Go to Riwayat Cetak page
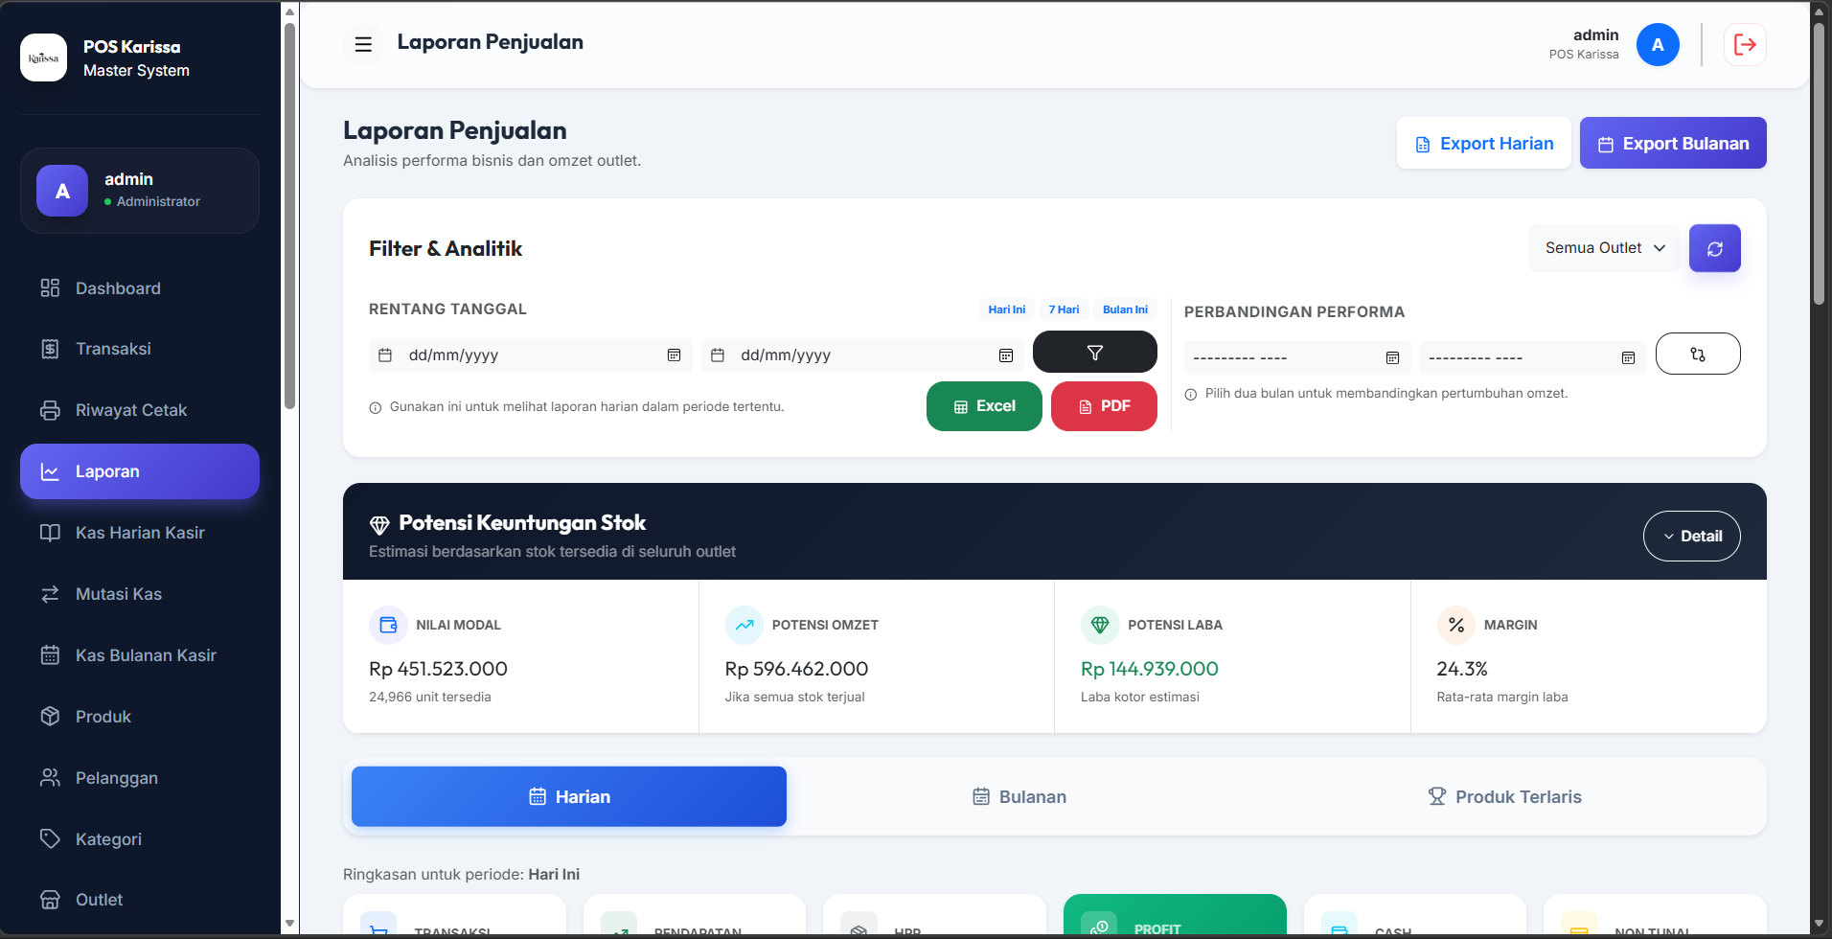Screen dimensions: 1832x939 pyautogui.click(x=140, y=410)
